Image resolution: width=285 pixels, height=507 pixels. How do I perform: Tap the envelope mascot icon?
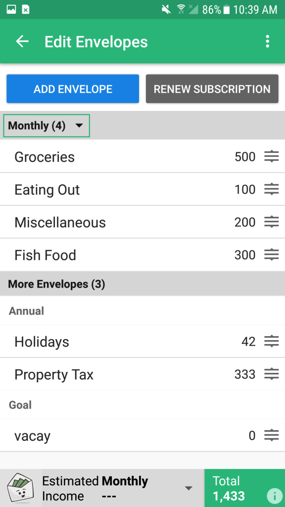tap(20, 488)
